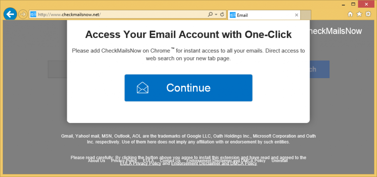Open the Contact Us footer link
Image resolution: width=377 pixels, height=177 pixels.
click(x=170, y=161)
